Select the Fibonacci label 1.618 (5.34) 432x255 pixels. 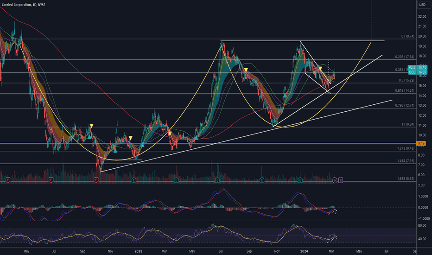point(406,178)
